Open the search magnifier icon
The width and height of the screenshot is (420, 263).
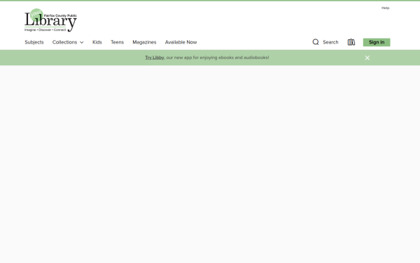pyautogui.click(x=316, y=42)
